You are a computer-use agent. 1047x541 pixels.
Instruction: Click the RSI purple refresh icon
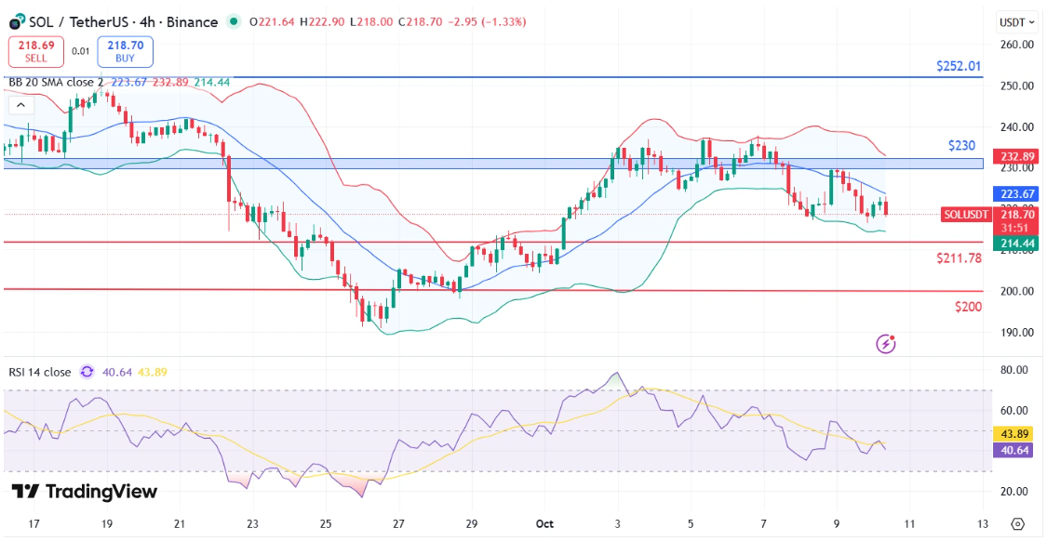pyautogui.click(x=87, y=372)
